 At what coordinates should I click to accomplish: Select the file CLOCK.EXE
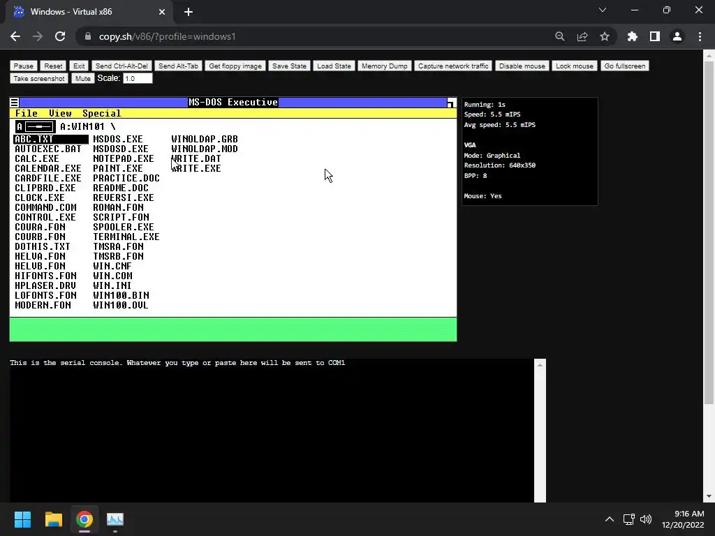(40, 198)
